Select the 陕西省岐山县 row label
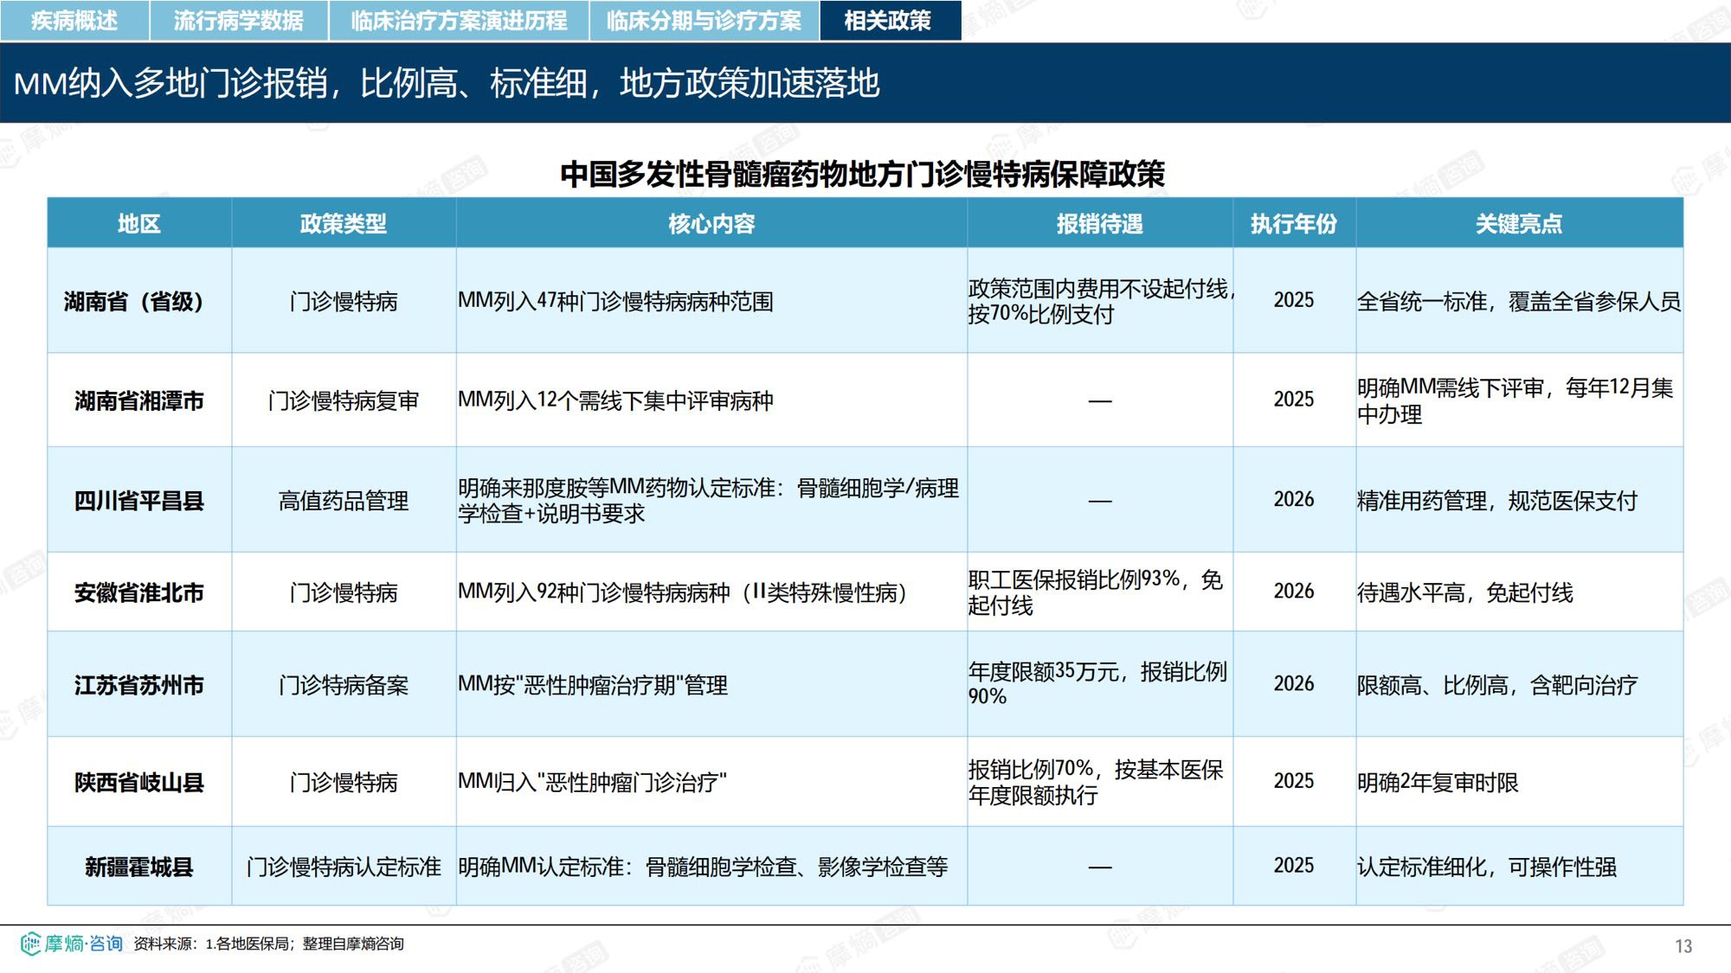The width and height of the screenshot is (1731, 973). 139,782
